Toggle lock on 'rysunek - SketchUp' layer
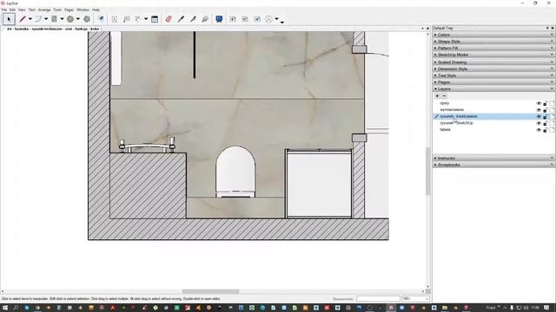The width and height of the screenshot is (556, 312). point(546,123)
